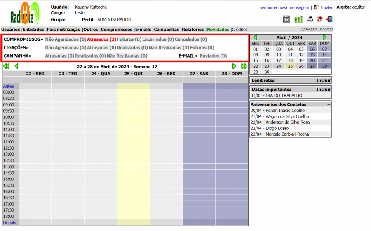Open the Relatórios menu
Screen dimensions: 371x231
(x=193, y=30)
